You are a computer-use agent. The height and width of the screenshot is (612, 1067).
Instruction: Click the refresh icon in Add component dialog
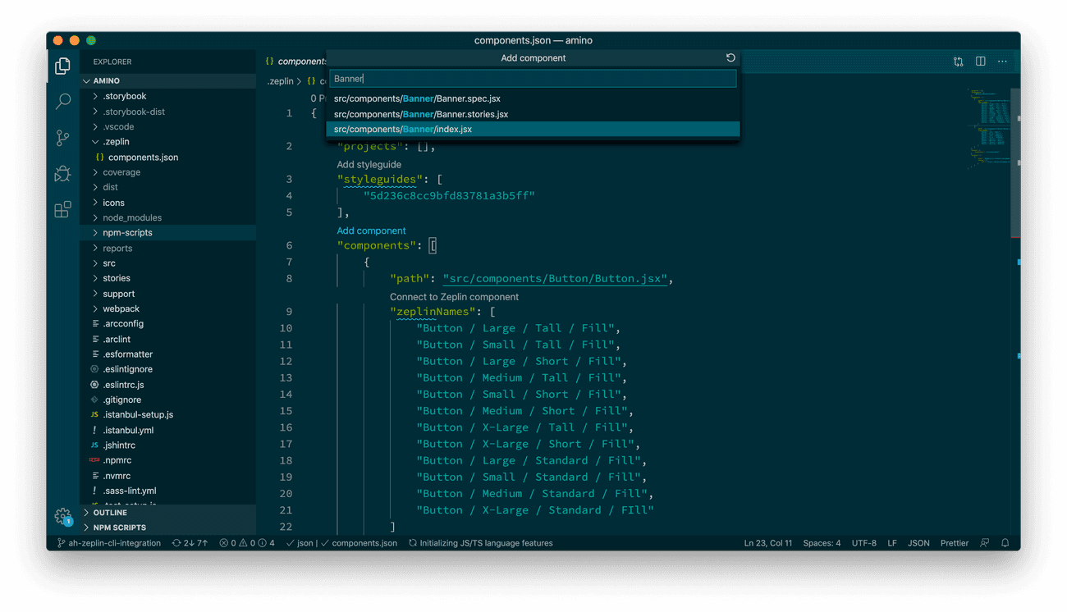(730, 58)
